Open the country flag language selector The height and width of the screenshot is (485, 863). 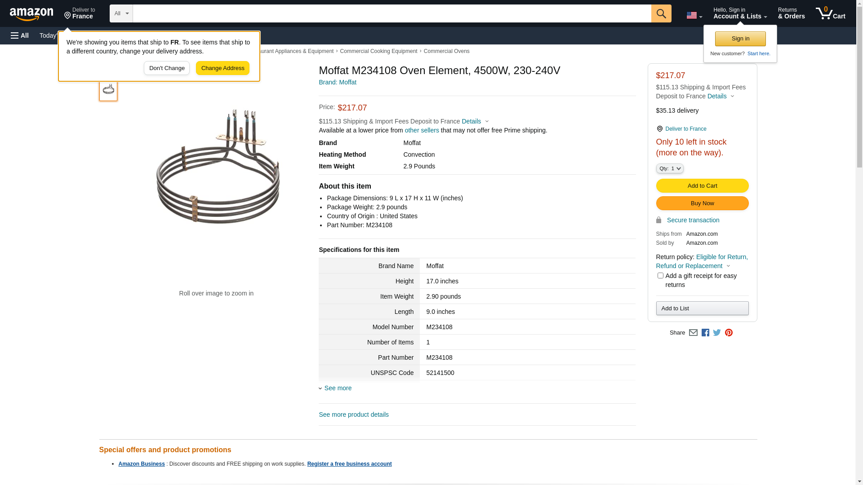pyautogui.click(x=694, y=15)
